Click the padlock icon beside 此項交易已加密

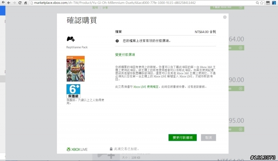(x=111, y=149)
